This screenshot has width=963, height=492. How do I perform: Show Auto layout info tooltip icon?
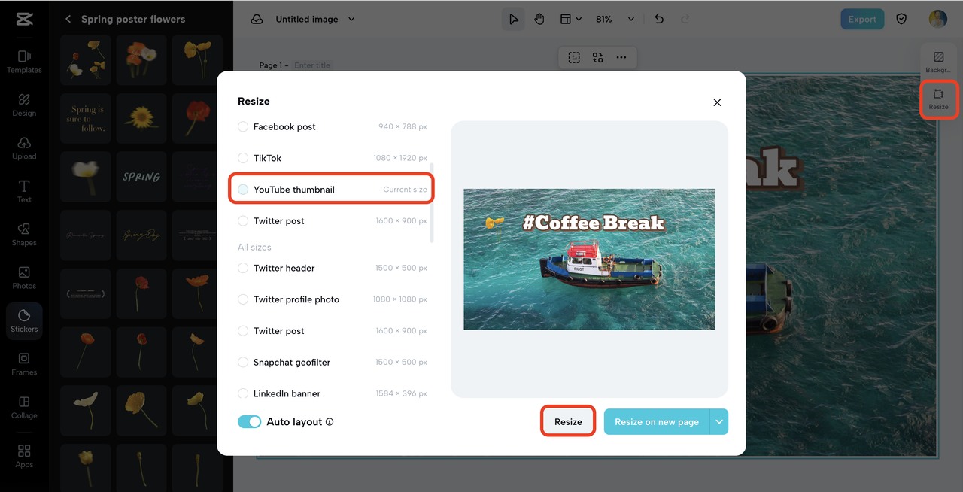click(x=330, y=422)
